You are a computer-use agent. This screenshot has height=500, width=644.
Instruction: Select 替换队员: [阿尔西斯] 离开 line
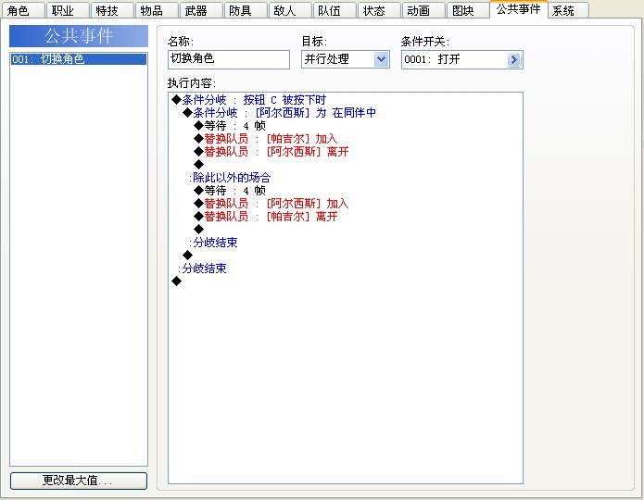(x=271, y=152)
